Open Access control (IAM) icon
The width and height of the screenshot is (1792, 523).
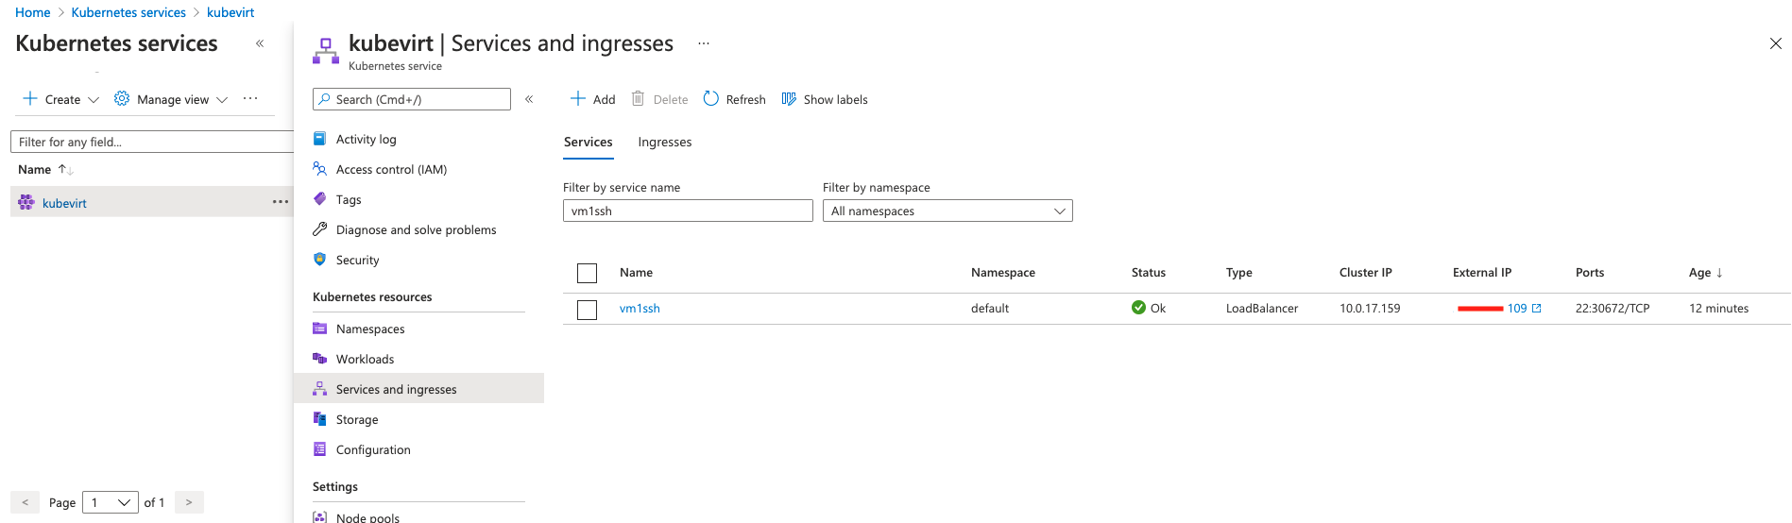pyautogui.click(x=320, y=169)
